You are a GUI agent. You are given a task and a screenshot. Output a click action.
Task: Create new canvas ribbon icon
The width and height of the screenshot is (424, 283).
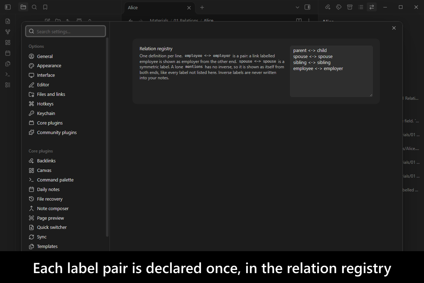click(8, 42)
